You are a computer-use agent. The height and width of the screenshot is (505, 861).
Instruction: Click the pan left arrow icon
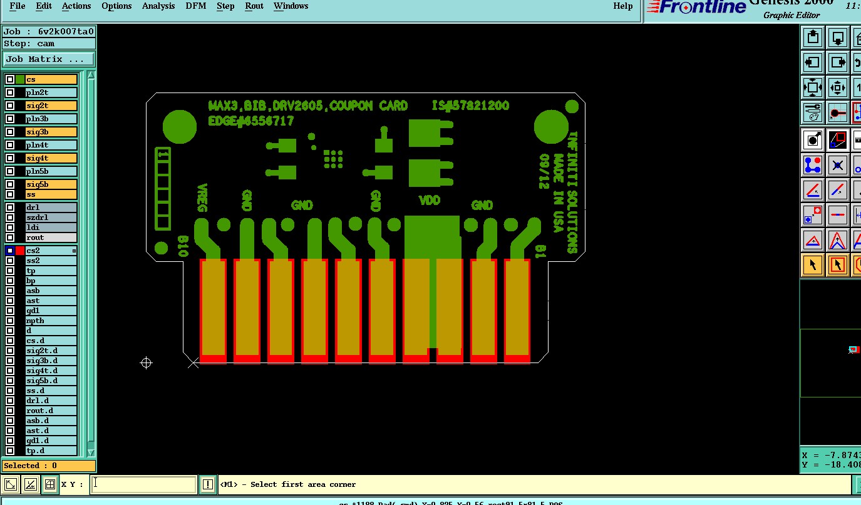click(x=813, y=62)
